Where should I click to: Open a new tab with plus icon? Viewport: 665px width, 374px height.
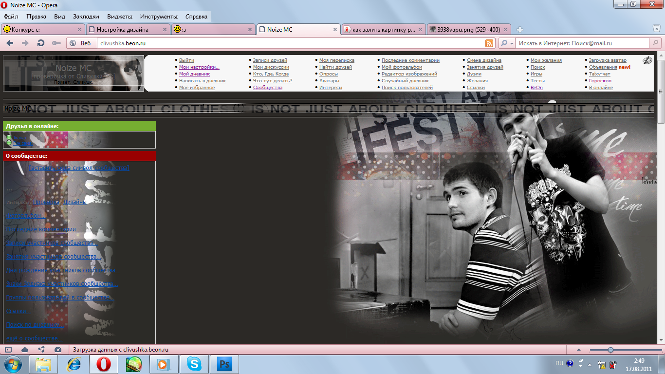point(520,30)
